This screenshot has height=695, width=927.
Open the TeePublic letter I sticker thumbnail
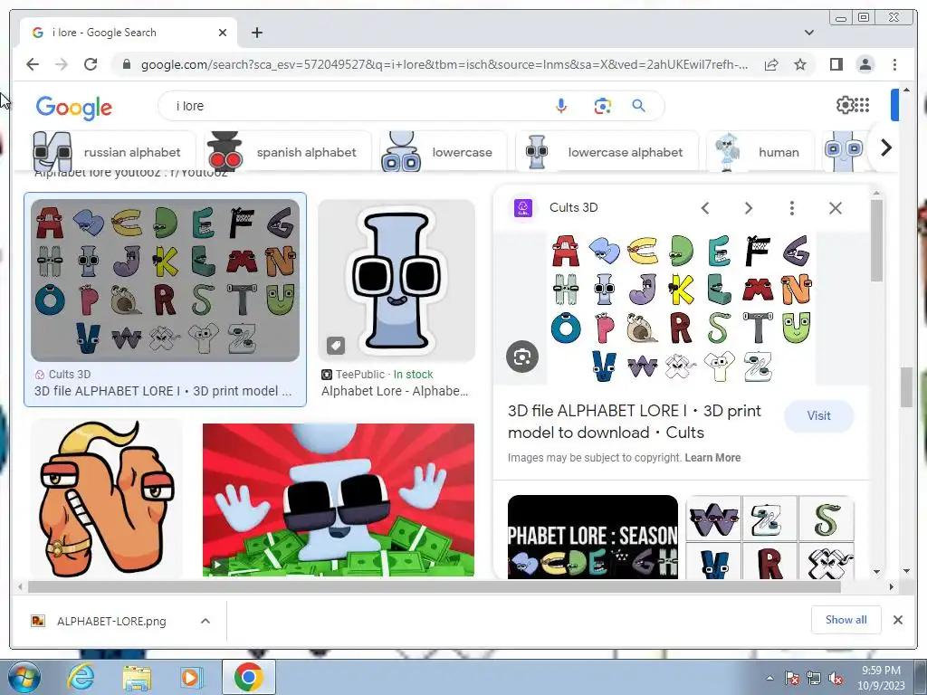coord(397,281)
